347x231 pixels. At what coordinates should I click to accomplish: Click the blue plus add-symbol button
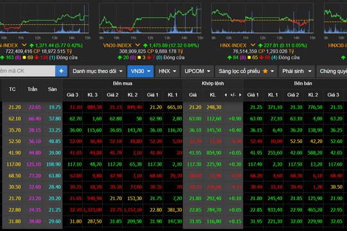(61, 71)
